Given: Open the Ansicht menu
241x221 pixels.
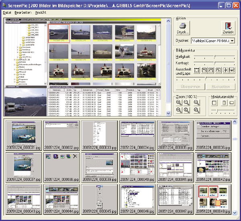Looking at the screenshot, I should (41, 12).
